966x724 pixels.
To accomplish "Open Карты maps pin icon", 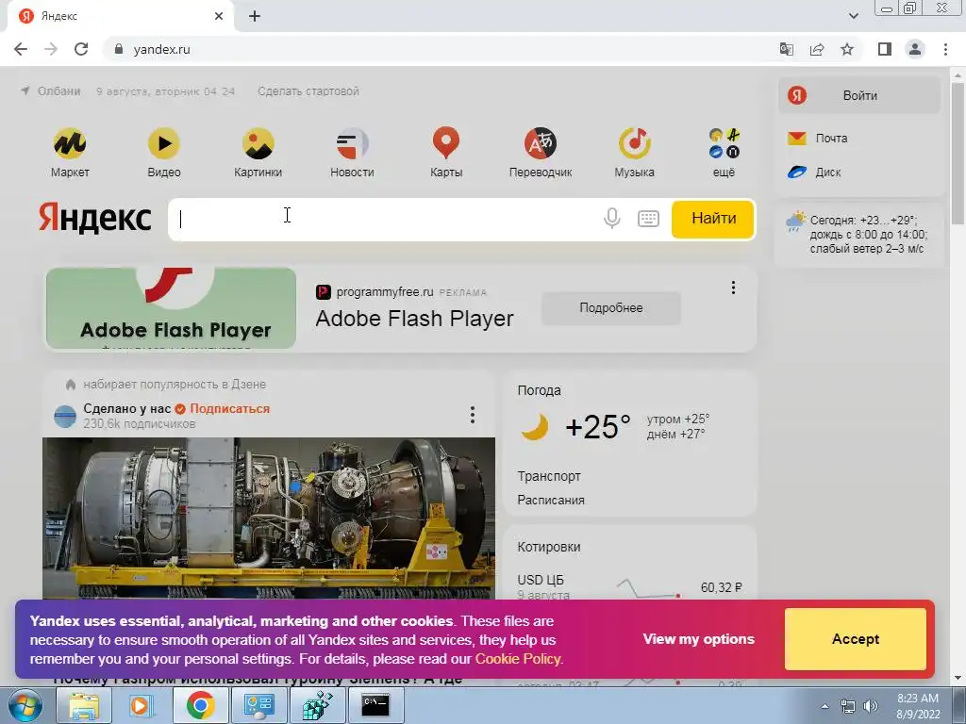I will [x=446, y=143].
